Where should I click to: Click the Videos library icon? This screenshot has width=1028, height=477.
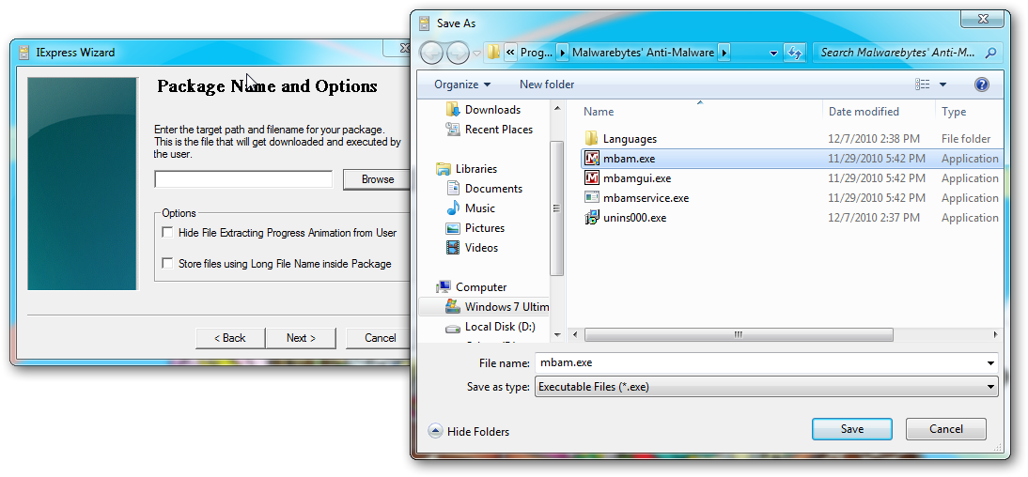pyautogui.click(x=453, y=248)
